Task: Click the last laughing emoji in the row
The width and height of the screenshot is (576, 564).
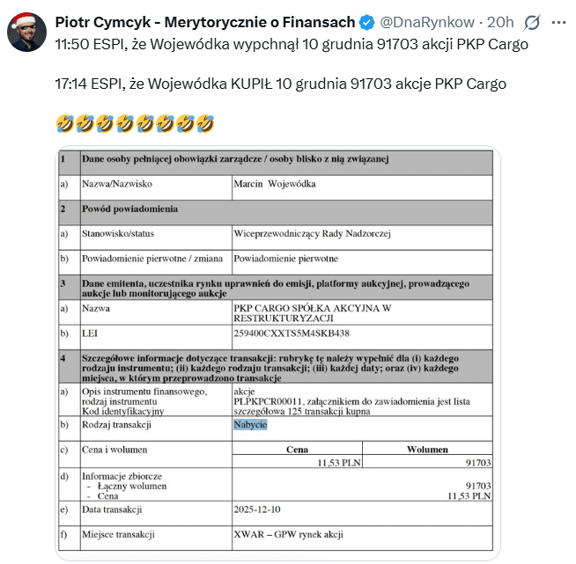Action: 205,124
